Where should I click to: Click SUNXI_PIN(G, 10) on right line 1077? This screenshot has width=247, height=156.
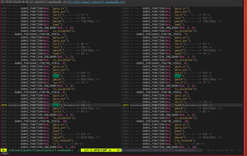click(163, 121)
